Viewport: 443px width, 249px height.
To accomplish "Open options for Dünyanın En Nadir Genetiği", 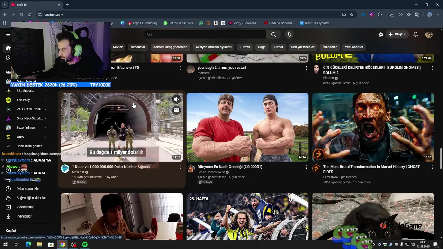I will pos(306,167).
